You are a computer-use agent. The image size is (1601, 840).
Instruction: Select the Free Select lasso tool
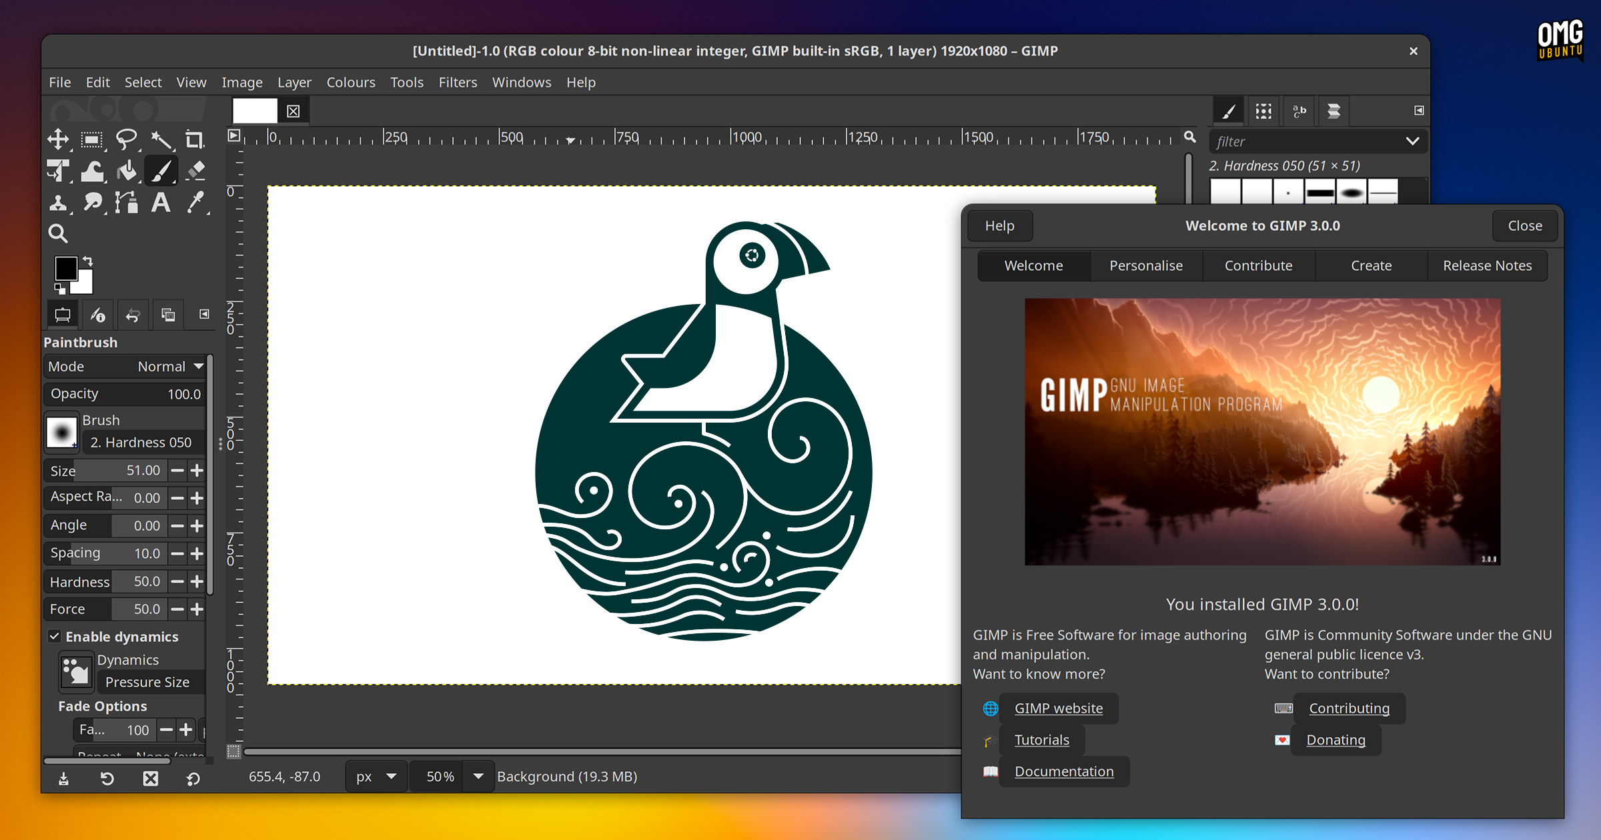126,139
